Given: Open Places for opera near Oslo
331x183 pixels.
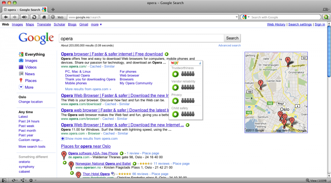Looking at the screenshot, I should 86,146.
